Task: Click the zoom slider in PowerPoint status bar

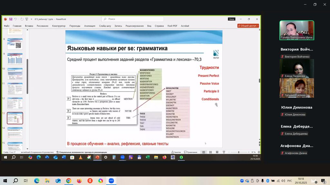Action: click(239, 152)
